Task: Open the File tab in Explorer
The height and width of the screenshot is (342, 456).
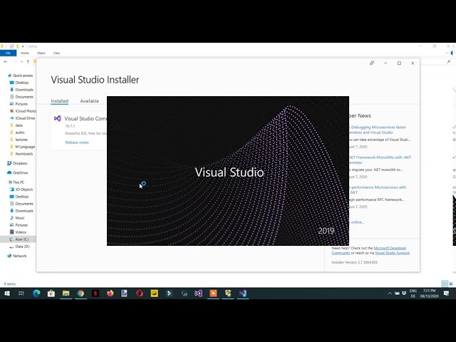Action: click(8, 53)
